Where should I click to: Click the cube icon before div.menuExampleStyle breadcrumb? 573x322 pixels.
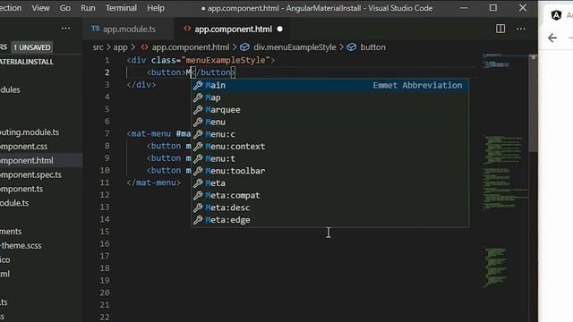244,47
